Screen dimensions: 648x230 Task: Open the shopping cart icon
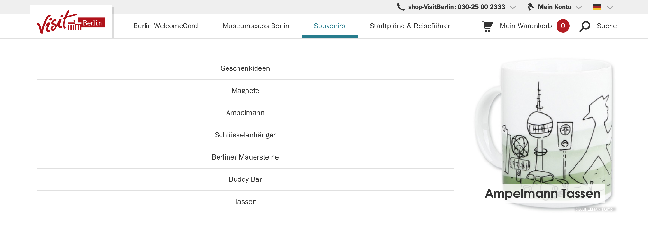tap(487, 26)
